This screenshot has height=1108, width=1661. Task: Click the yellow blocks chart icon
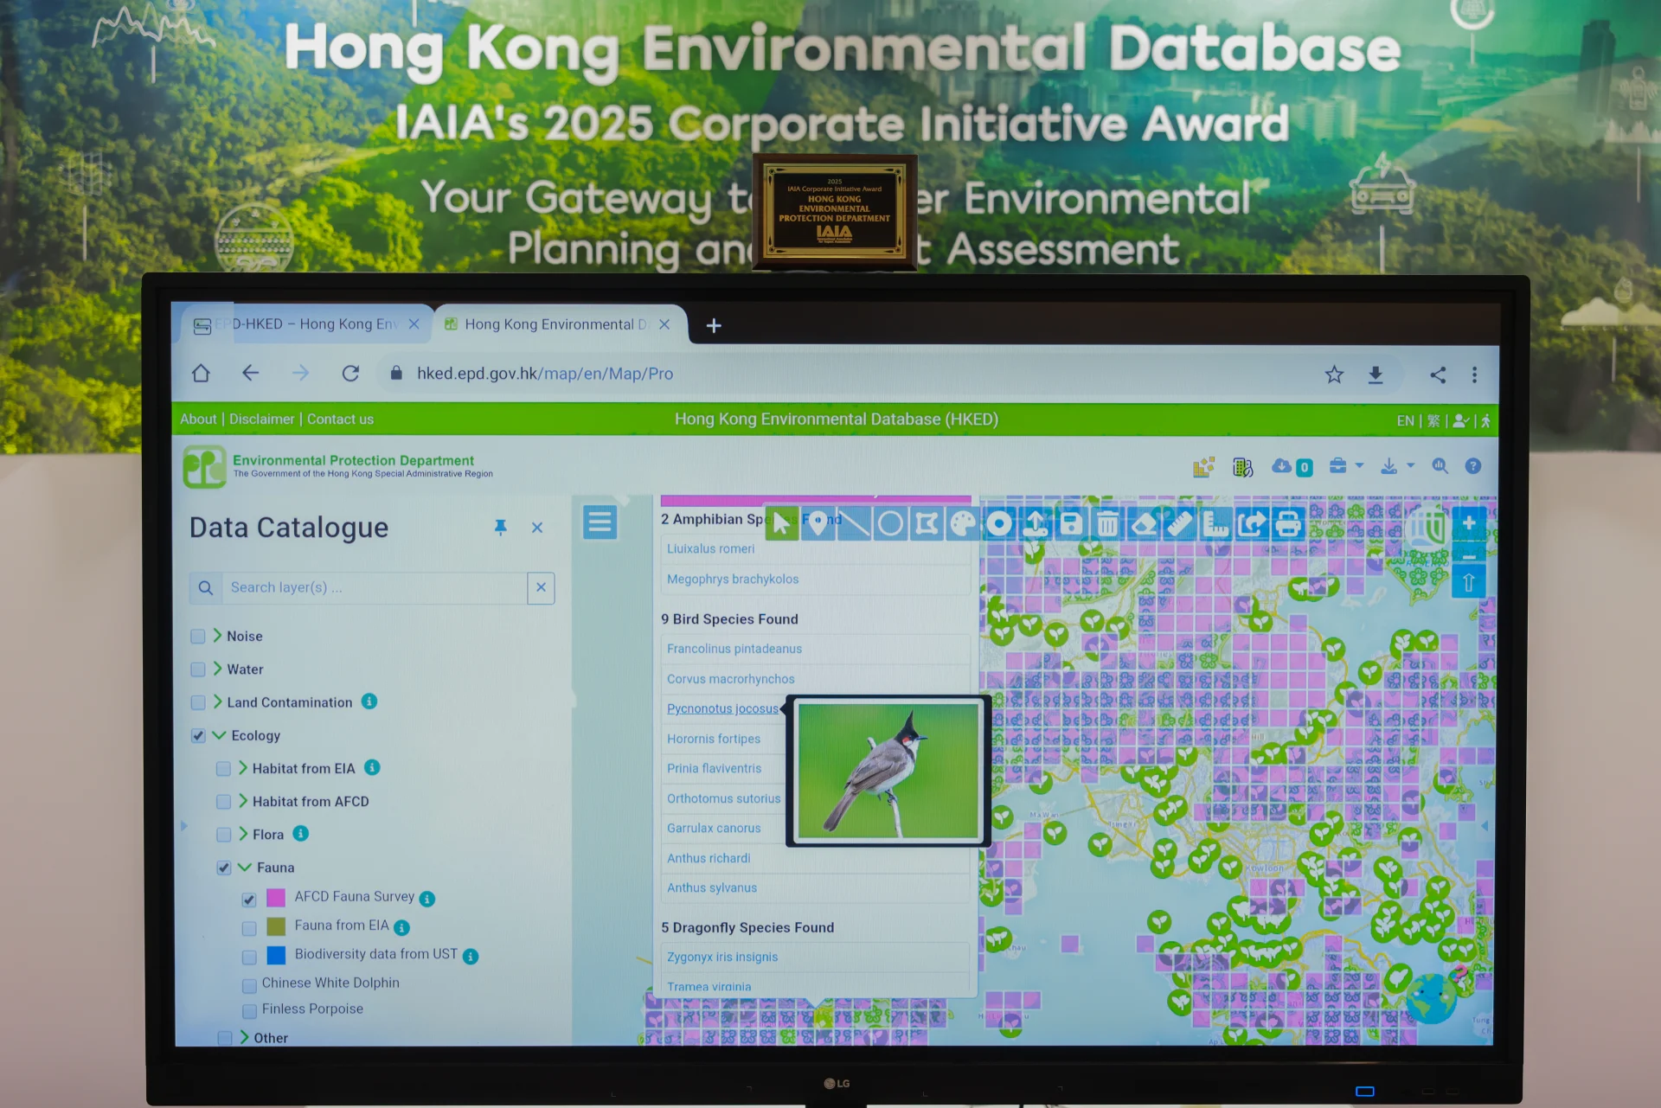(x=1203, y=467)
